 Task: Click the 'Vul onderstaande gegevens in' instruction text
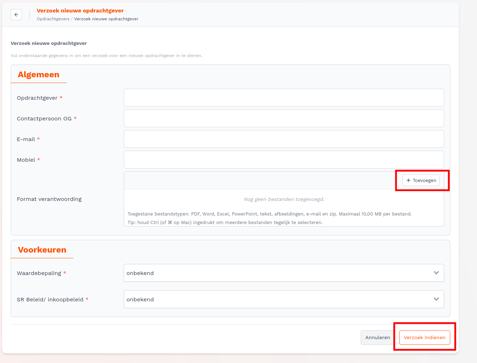click(106, 56)
